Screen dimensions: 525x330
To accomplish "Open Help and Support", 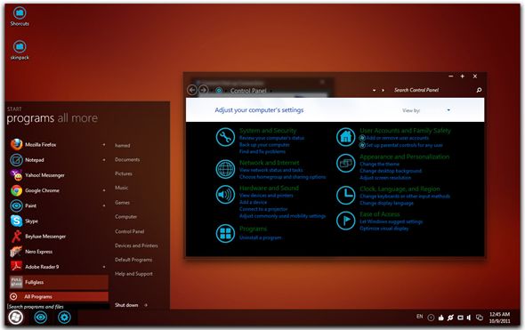I will pos(133,274).
